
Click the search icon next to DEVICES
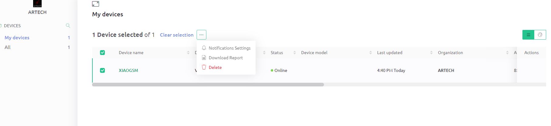[68, 26]
